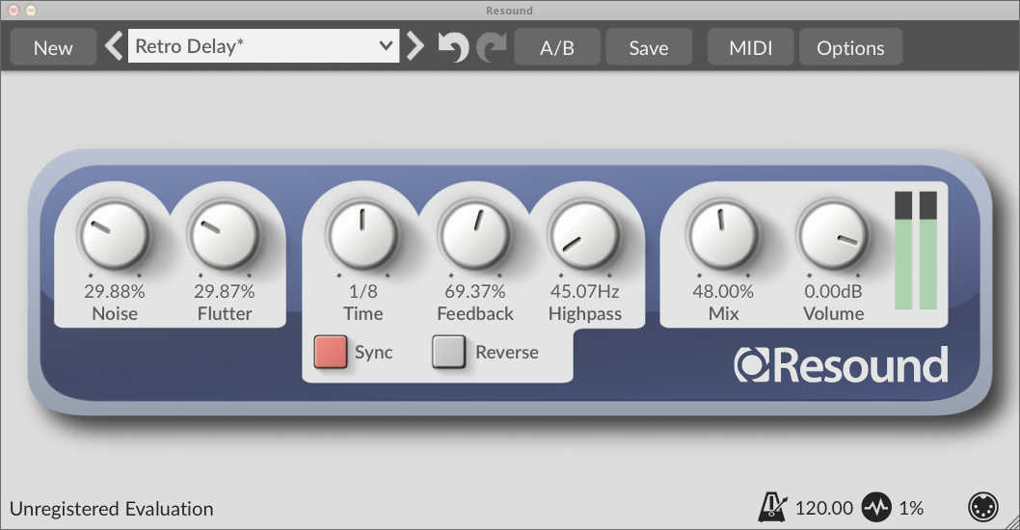Open the Retro Delay preset dropdown
1020x530 pixels.
point(263,46)
